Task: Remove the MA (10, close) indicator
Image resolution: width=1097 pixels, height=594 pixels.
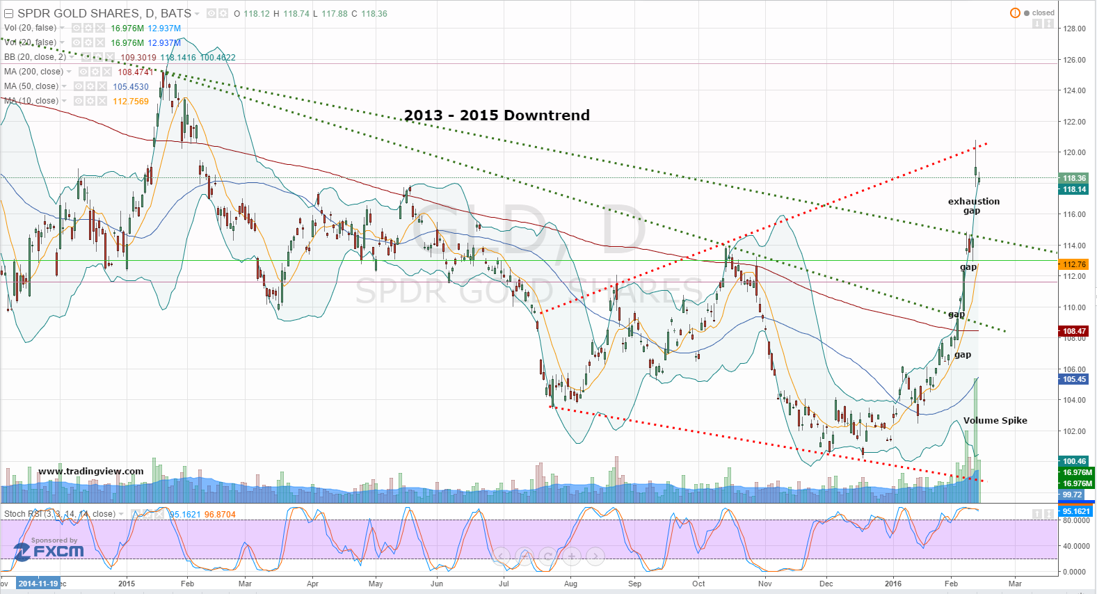Action: pos(102,101)
